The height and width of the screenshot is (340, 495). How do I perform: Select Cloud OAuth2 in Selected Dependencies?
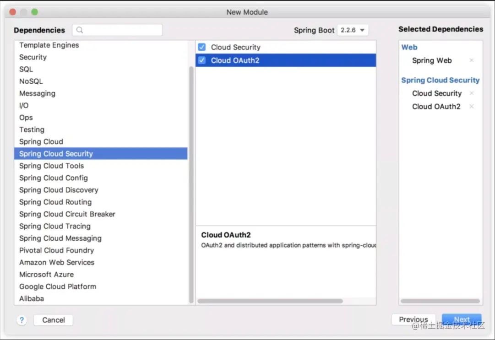[x=436, y=107]
